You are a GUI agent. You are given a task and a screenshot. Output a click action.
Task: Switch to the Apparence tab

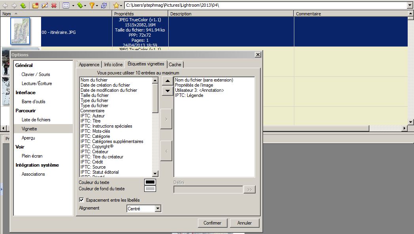click(89, 65)
